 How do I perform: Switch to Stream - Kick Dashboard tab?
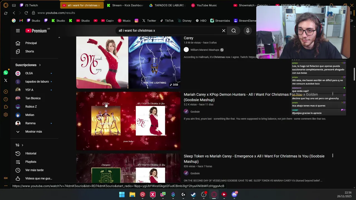[125, 5]
